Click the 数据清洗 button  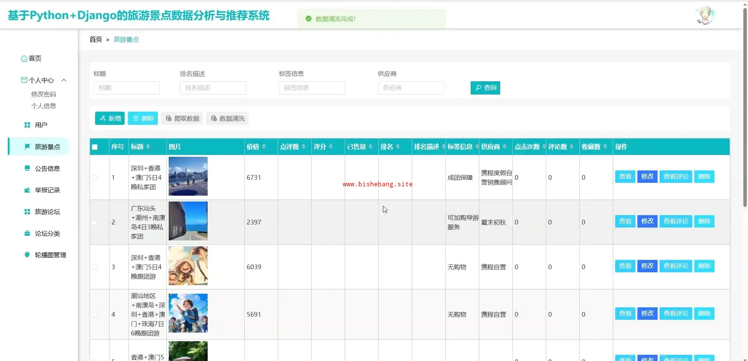(x=228, y=119)
